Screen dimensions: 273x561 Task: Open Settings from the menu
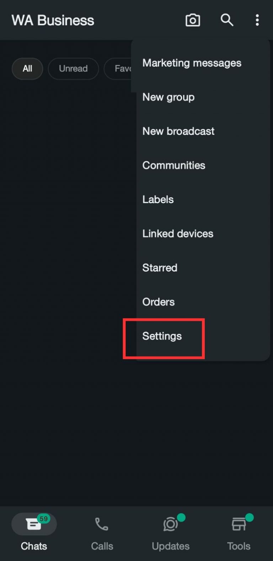click(162, 336)
